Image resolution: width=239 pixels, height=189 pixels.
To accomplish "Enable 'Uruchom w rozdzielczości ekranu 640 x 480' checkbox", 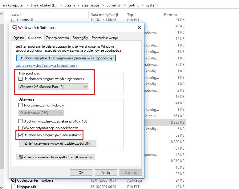I will point(20,121).
